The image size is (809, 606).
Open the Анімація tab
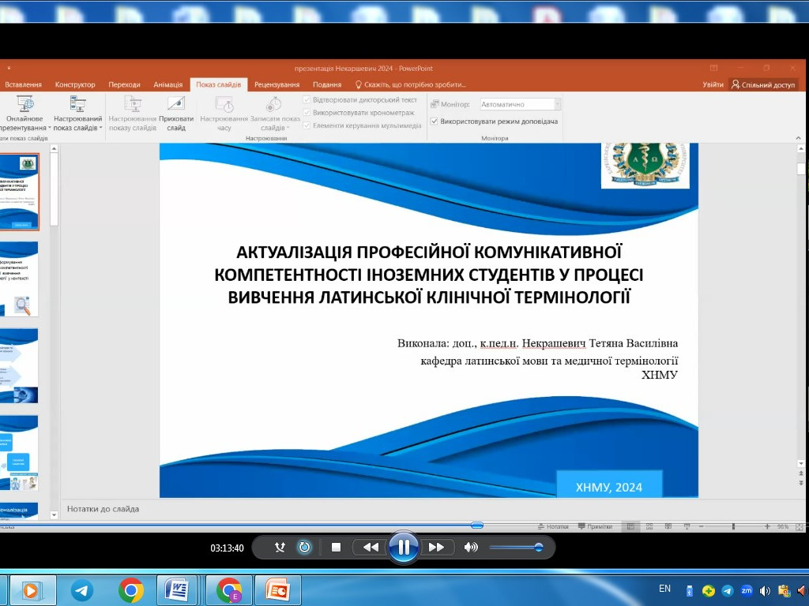[168, 84]
